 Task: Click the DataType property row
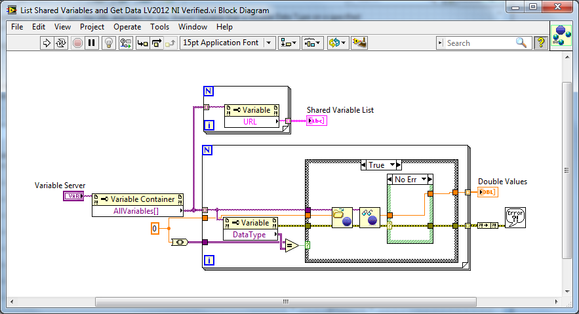[250, 235]
